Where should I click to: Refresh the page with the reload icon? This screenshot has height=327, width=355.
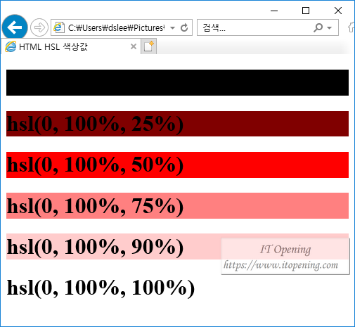[x=184, y=27]
